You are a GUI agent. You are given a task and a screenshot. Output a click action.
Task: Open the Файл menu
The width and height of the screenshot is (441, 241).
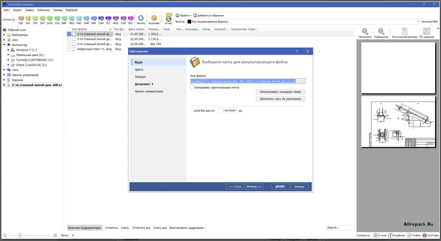(x=7, y=10)
